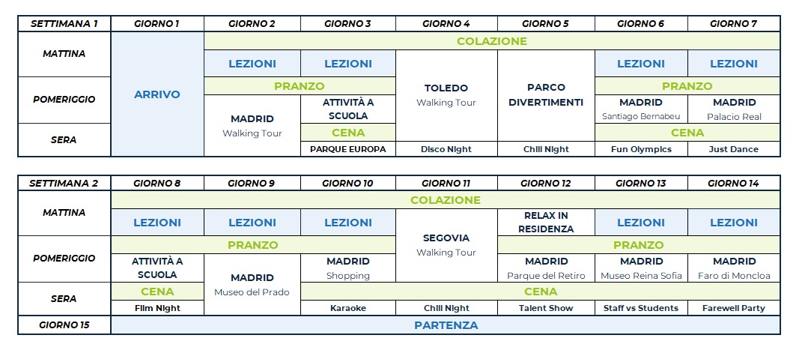Click the Disco Night cell
805x350 pixels.
pyautogui.click(x=446, y=149)
